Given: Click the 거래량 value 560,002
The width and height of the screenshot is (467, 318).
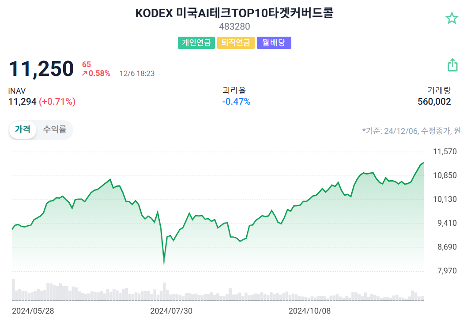Looking at the screenshot, I should (435, 101).
